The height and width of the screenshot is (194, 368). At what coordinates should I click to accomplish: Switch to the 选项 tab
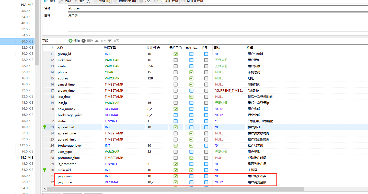(x=65, y=1)
